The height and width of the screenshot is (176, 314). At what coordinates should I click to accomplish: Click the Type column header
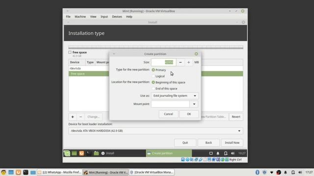(x=90, y=62)
